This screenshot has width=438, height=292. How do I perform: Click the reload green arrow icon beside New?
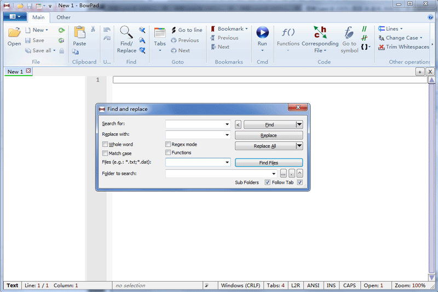61,30
